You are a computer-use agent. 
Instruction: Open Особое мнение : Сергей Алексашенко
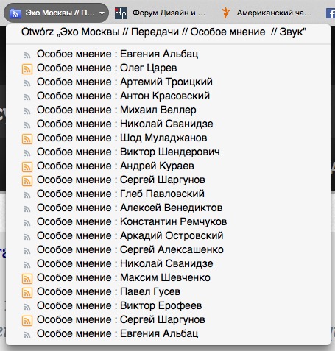(130, 249)
